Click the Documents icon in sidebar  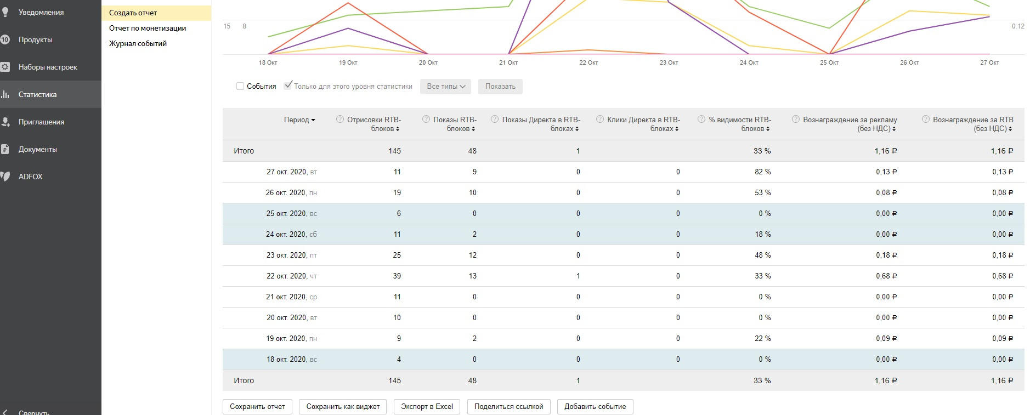(x=5, y=149)
